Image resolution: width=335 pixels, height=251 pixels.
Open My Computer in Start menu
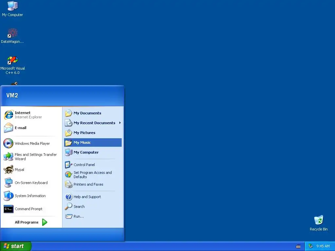coord(93,152)
